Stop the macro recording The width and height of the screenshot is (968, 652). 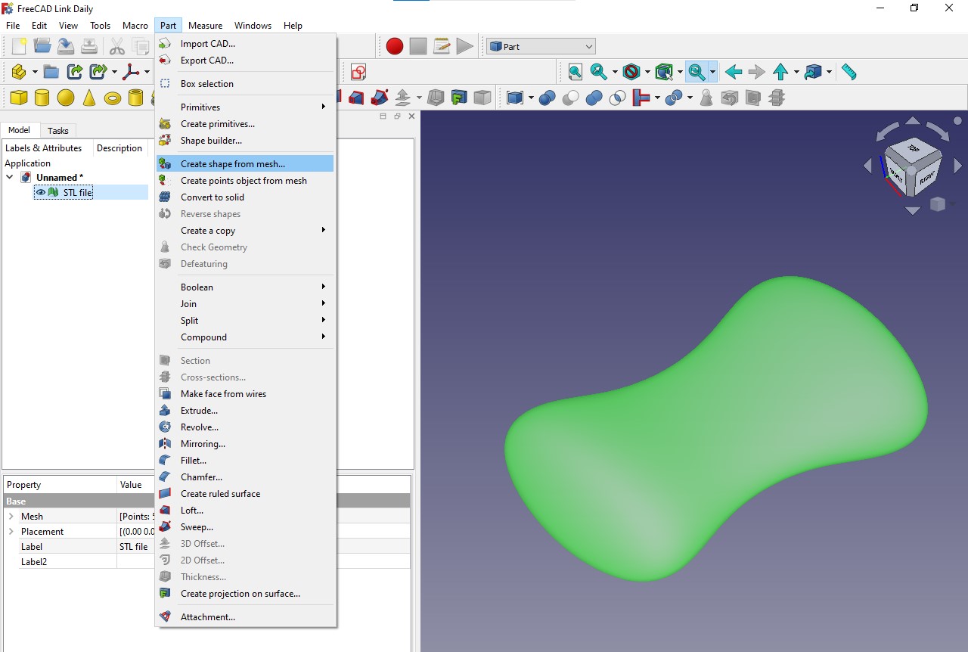click(417, 45)
